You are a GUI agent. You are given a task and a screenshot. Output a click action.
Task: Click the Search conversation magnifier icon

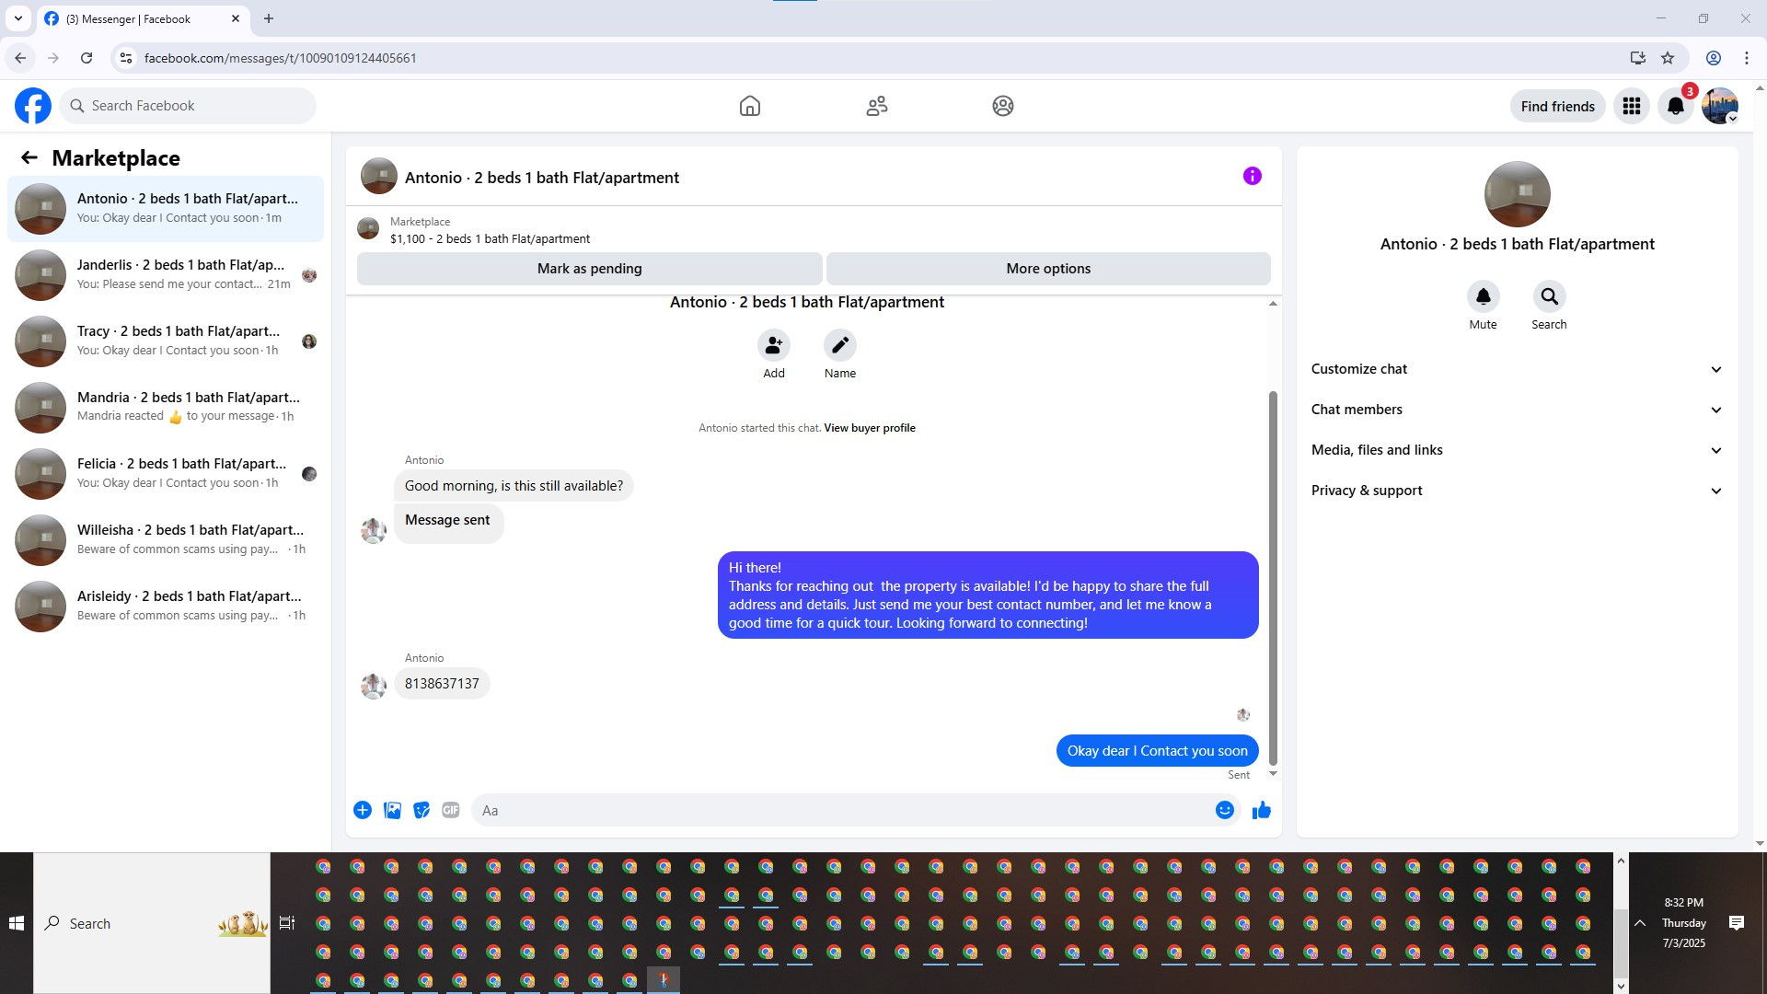click(x=1549, y=296)
